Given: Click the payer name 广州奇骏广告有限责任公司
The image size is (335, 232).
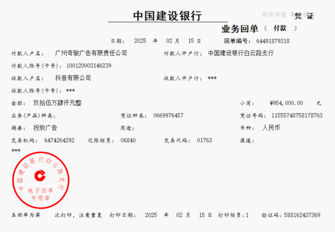Looking at the screenshot, I should pyautogui.click(x=91, y=54).
